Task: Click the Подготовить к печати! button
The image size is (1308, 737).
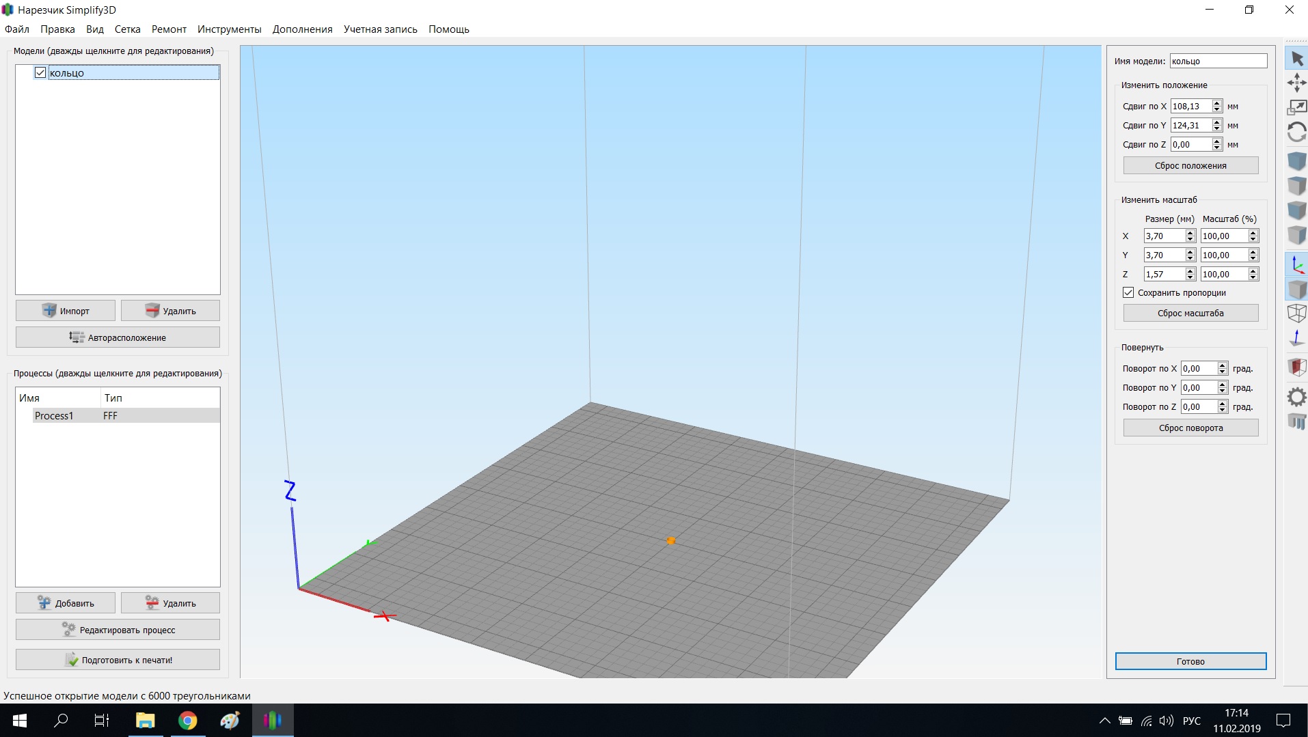Action: click(118, 660)
